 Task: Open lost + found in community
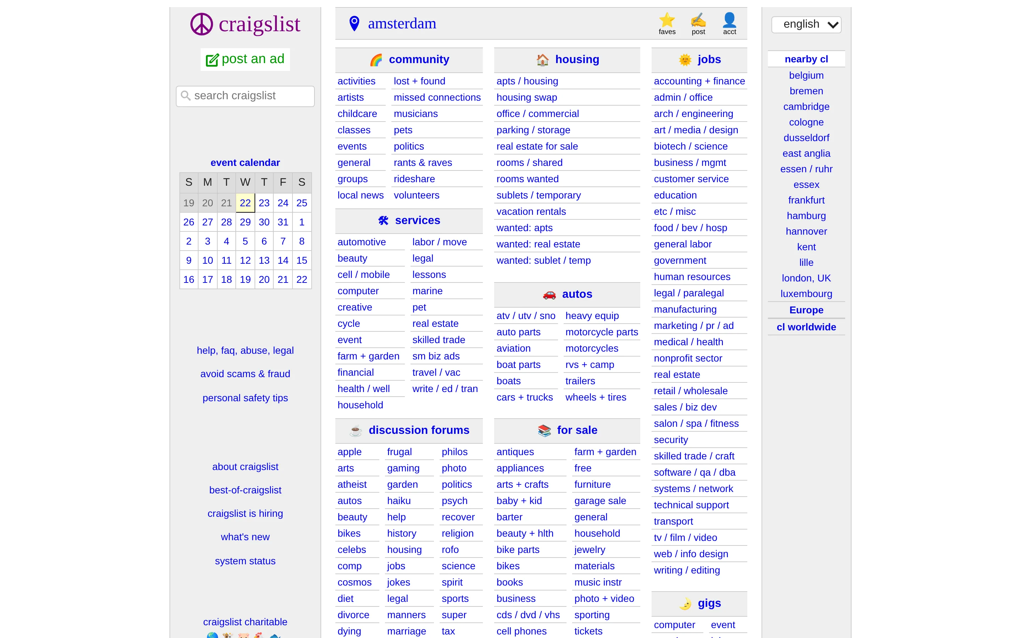click(419, 81)
